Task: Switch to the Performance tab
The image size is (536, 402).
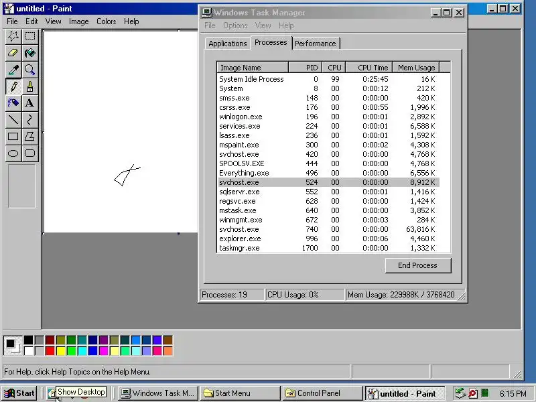Action: point(315,44)
